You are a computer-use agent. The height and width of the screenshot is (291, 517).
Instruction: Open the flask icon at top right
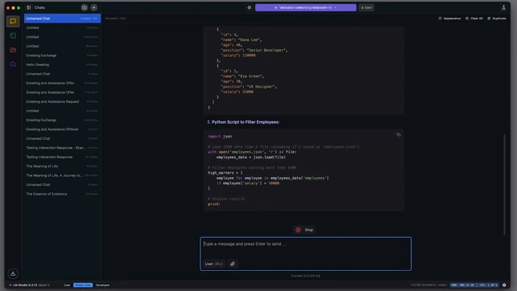coord(503,7)
